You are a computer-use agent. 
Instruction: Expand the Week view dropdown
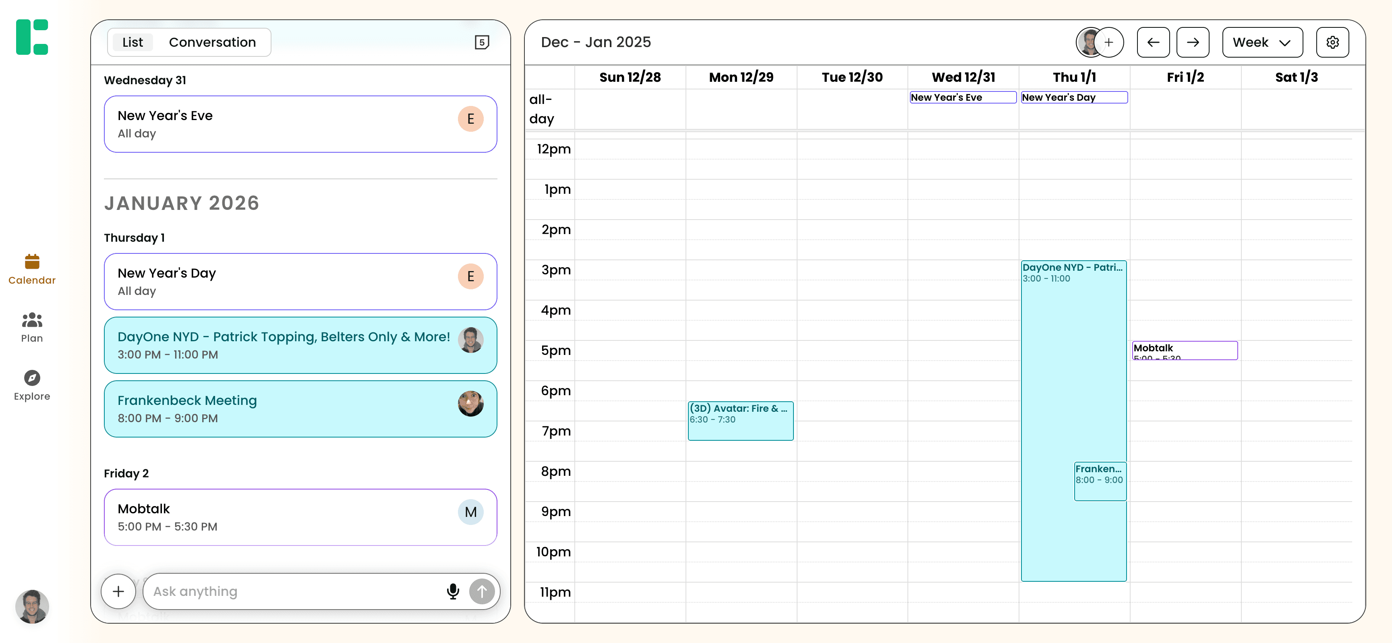pos(1262,42)
